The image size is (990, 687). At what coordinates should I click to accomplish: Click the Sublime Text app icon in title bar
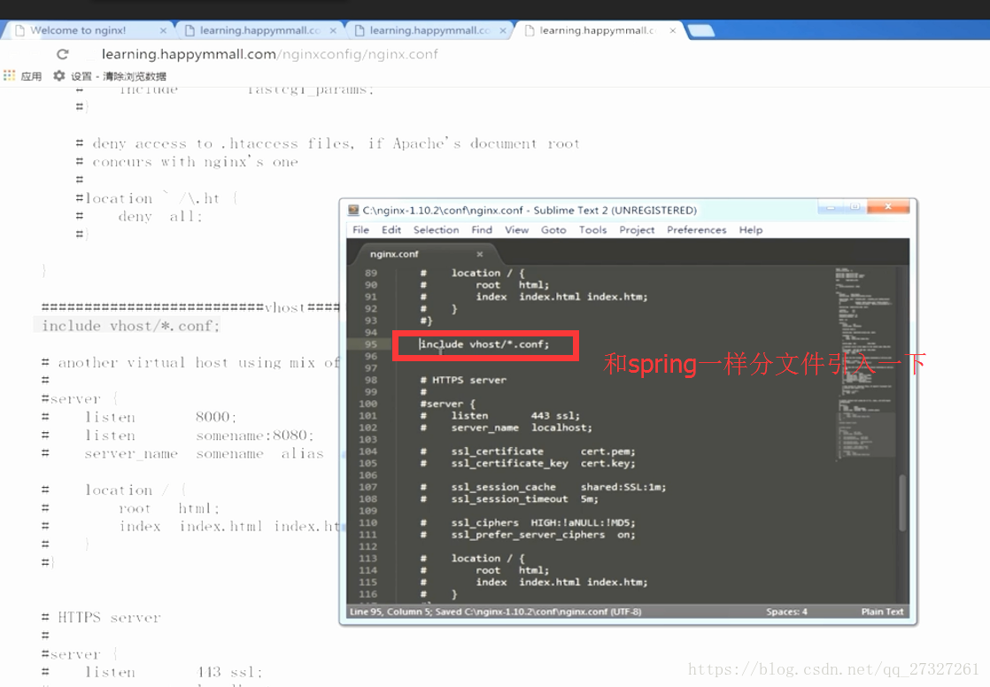[353, 210]
